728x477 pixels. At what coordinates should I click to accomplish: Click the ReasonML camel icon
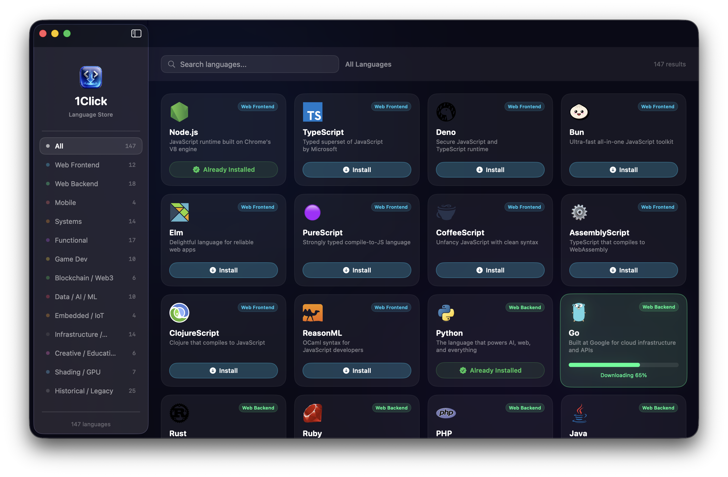[x=312, y=313]
